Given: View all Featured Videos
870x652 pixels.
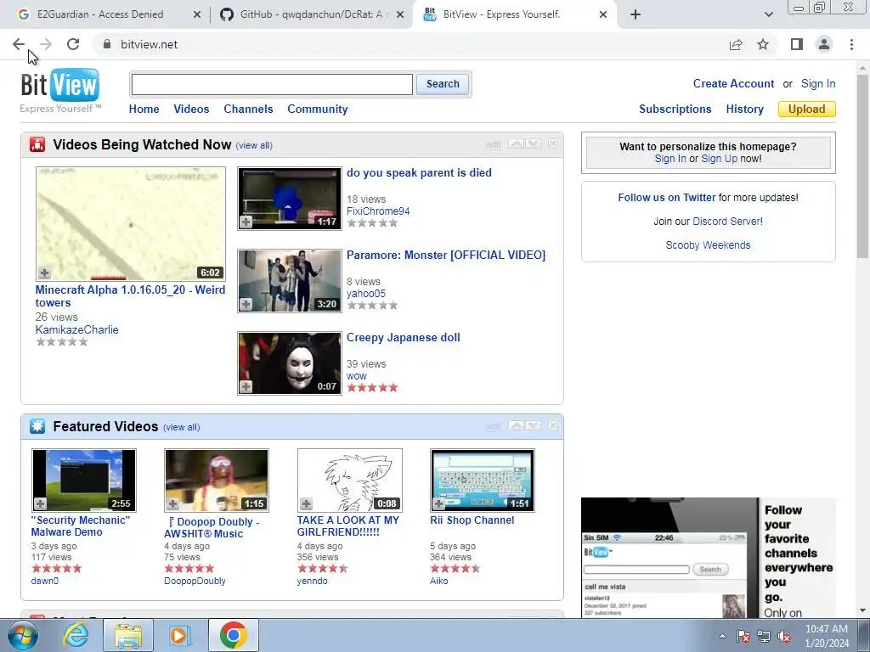Looking at the screenshot, I should tap(182, 427).
